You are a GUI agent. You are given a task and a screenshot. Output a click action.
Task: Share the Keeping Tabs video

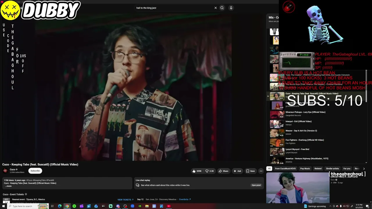pos(223,171)
